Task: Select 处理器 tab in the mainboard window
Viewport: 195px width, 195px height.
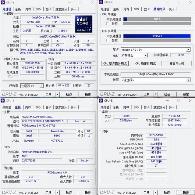Action: pos(7,107)
